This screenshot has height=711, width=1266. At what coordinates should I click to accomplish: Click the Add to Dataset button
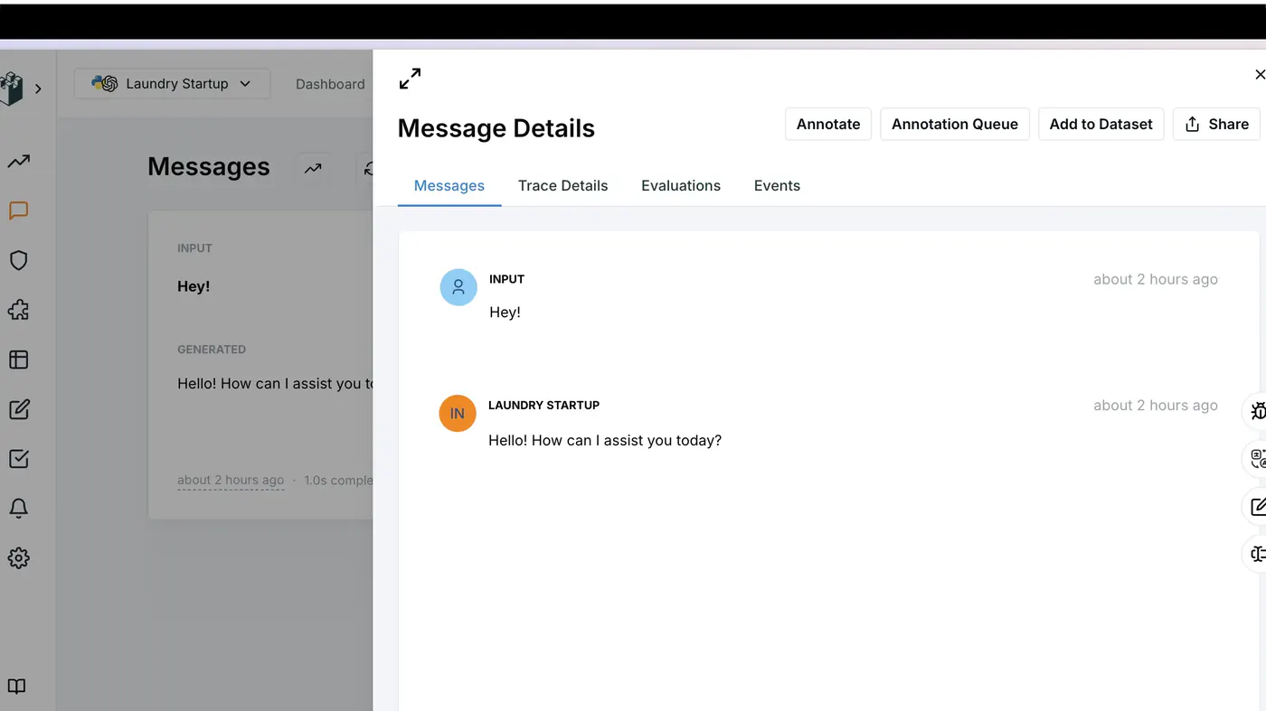click(1101, 124)
